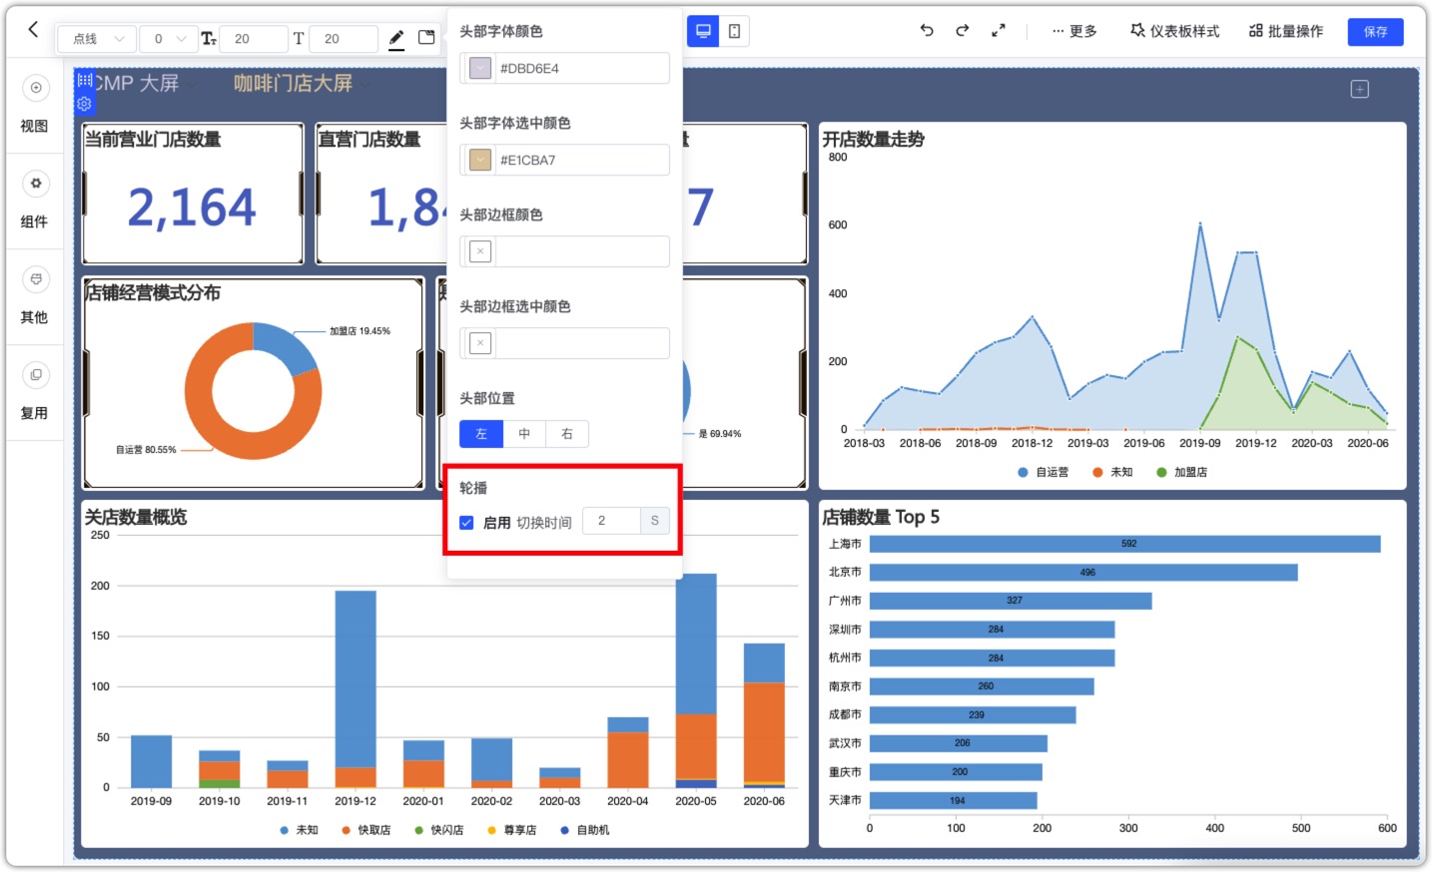
Task: Toggle the 自助机 legend item
Action: click(x=584, y=830)
